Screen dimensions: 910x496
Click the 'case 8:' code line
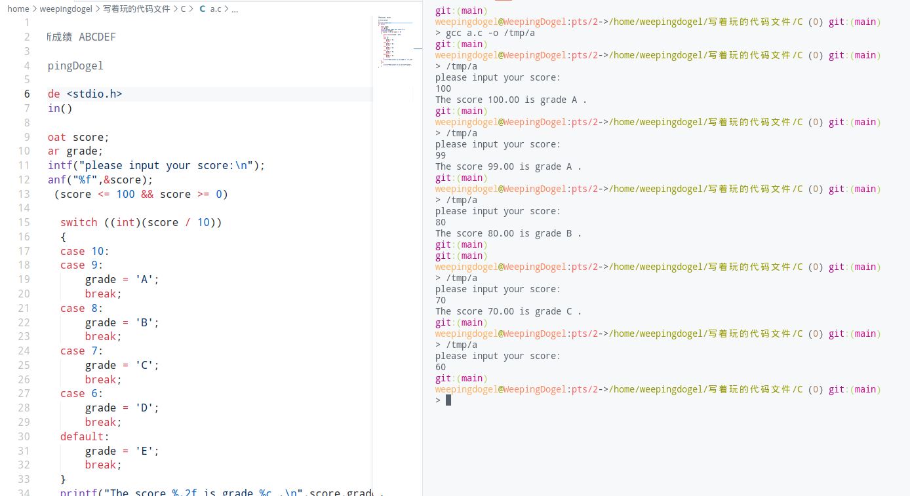(81, 309)
